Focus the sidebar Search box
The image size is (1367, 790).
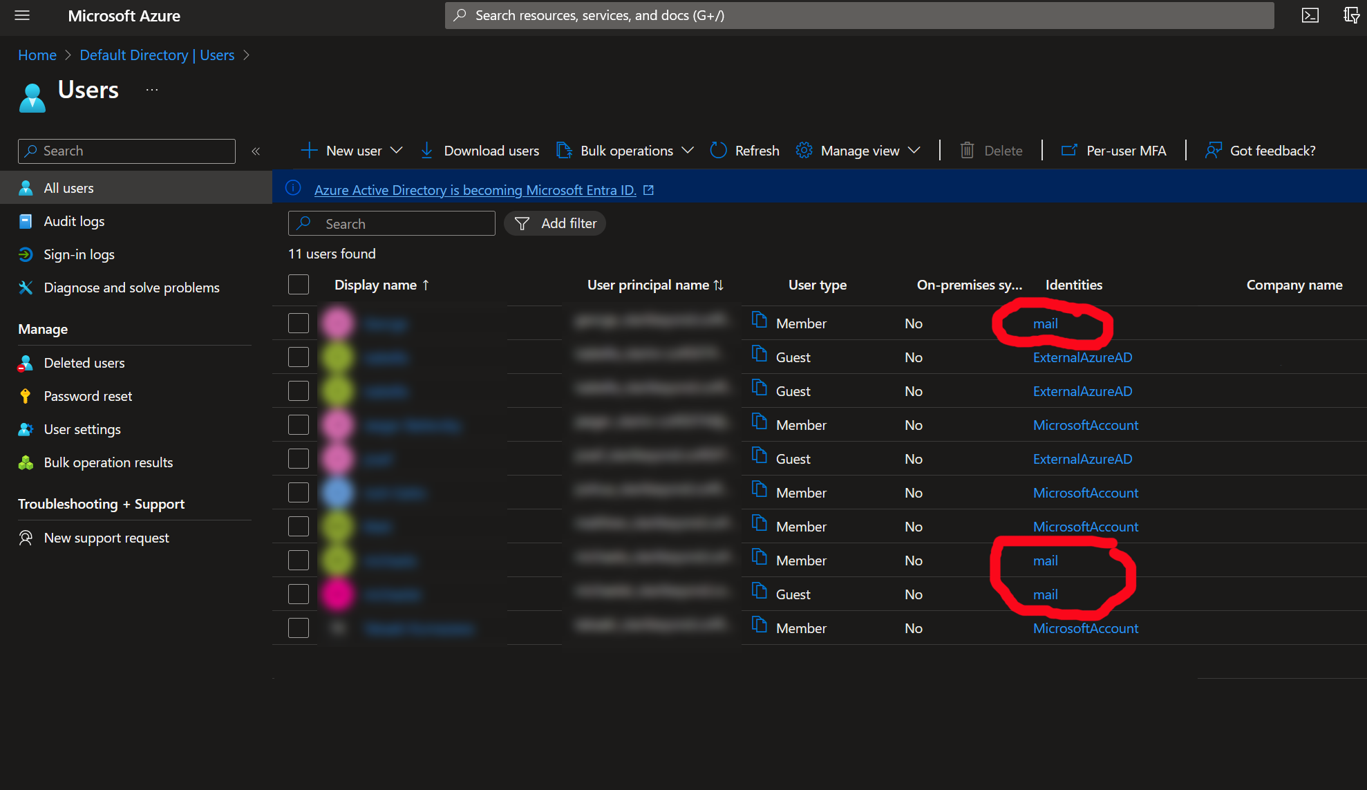(x=126, y=151)
